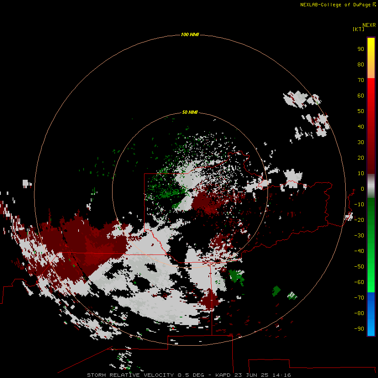Click the 30 value on velocity scale
The image size is (378, 378).
pyautogui.click(x=361, y=142)
